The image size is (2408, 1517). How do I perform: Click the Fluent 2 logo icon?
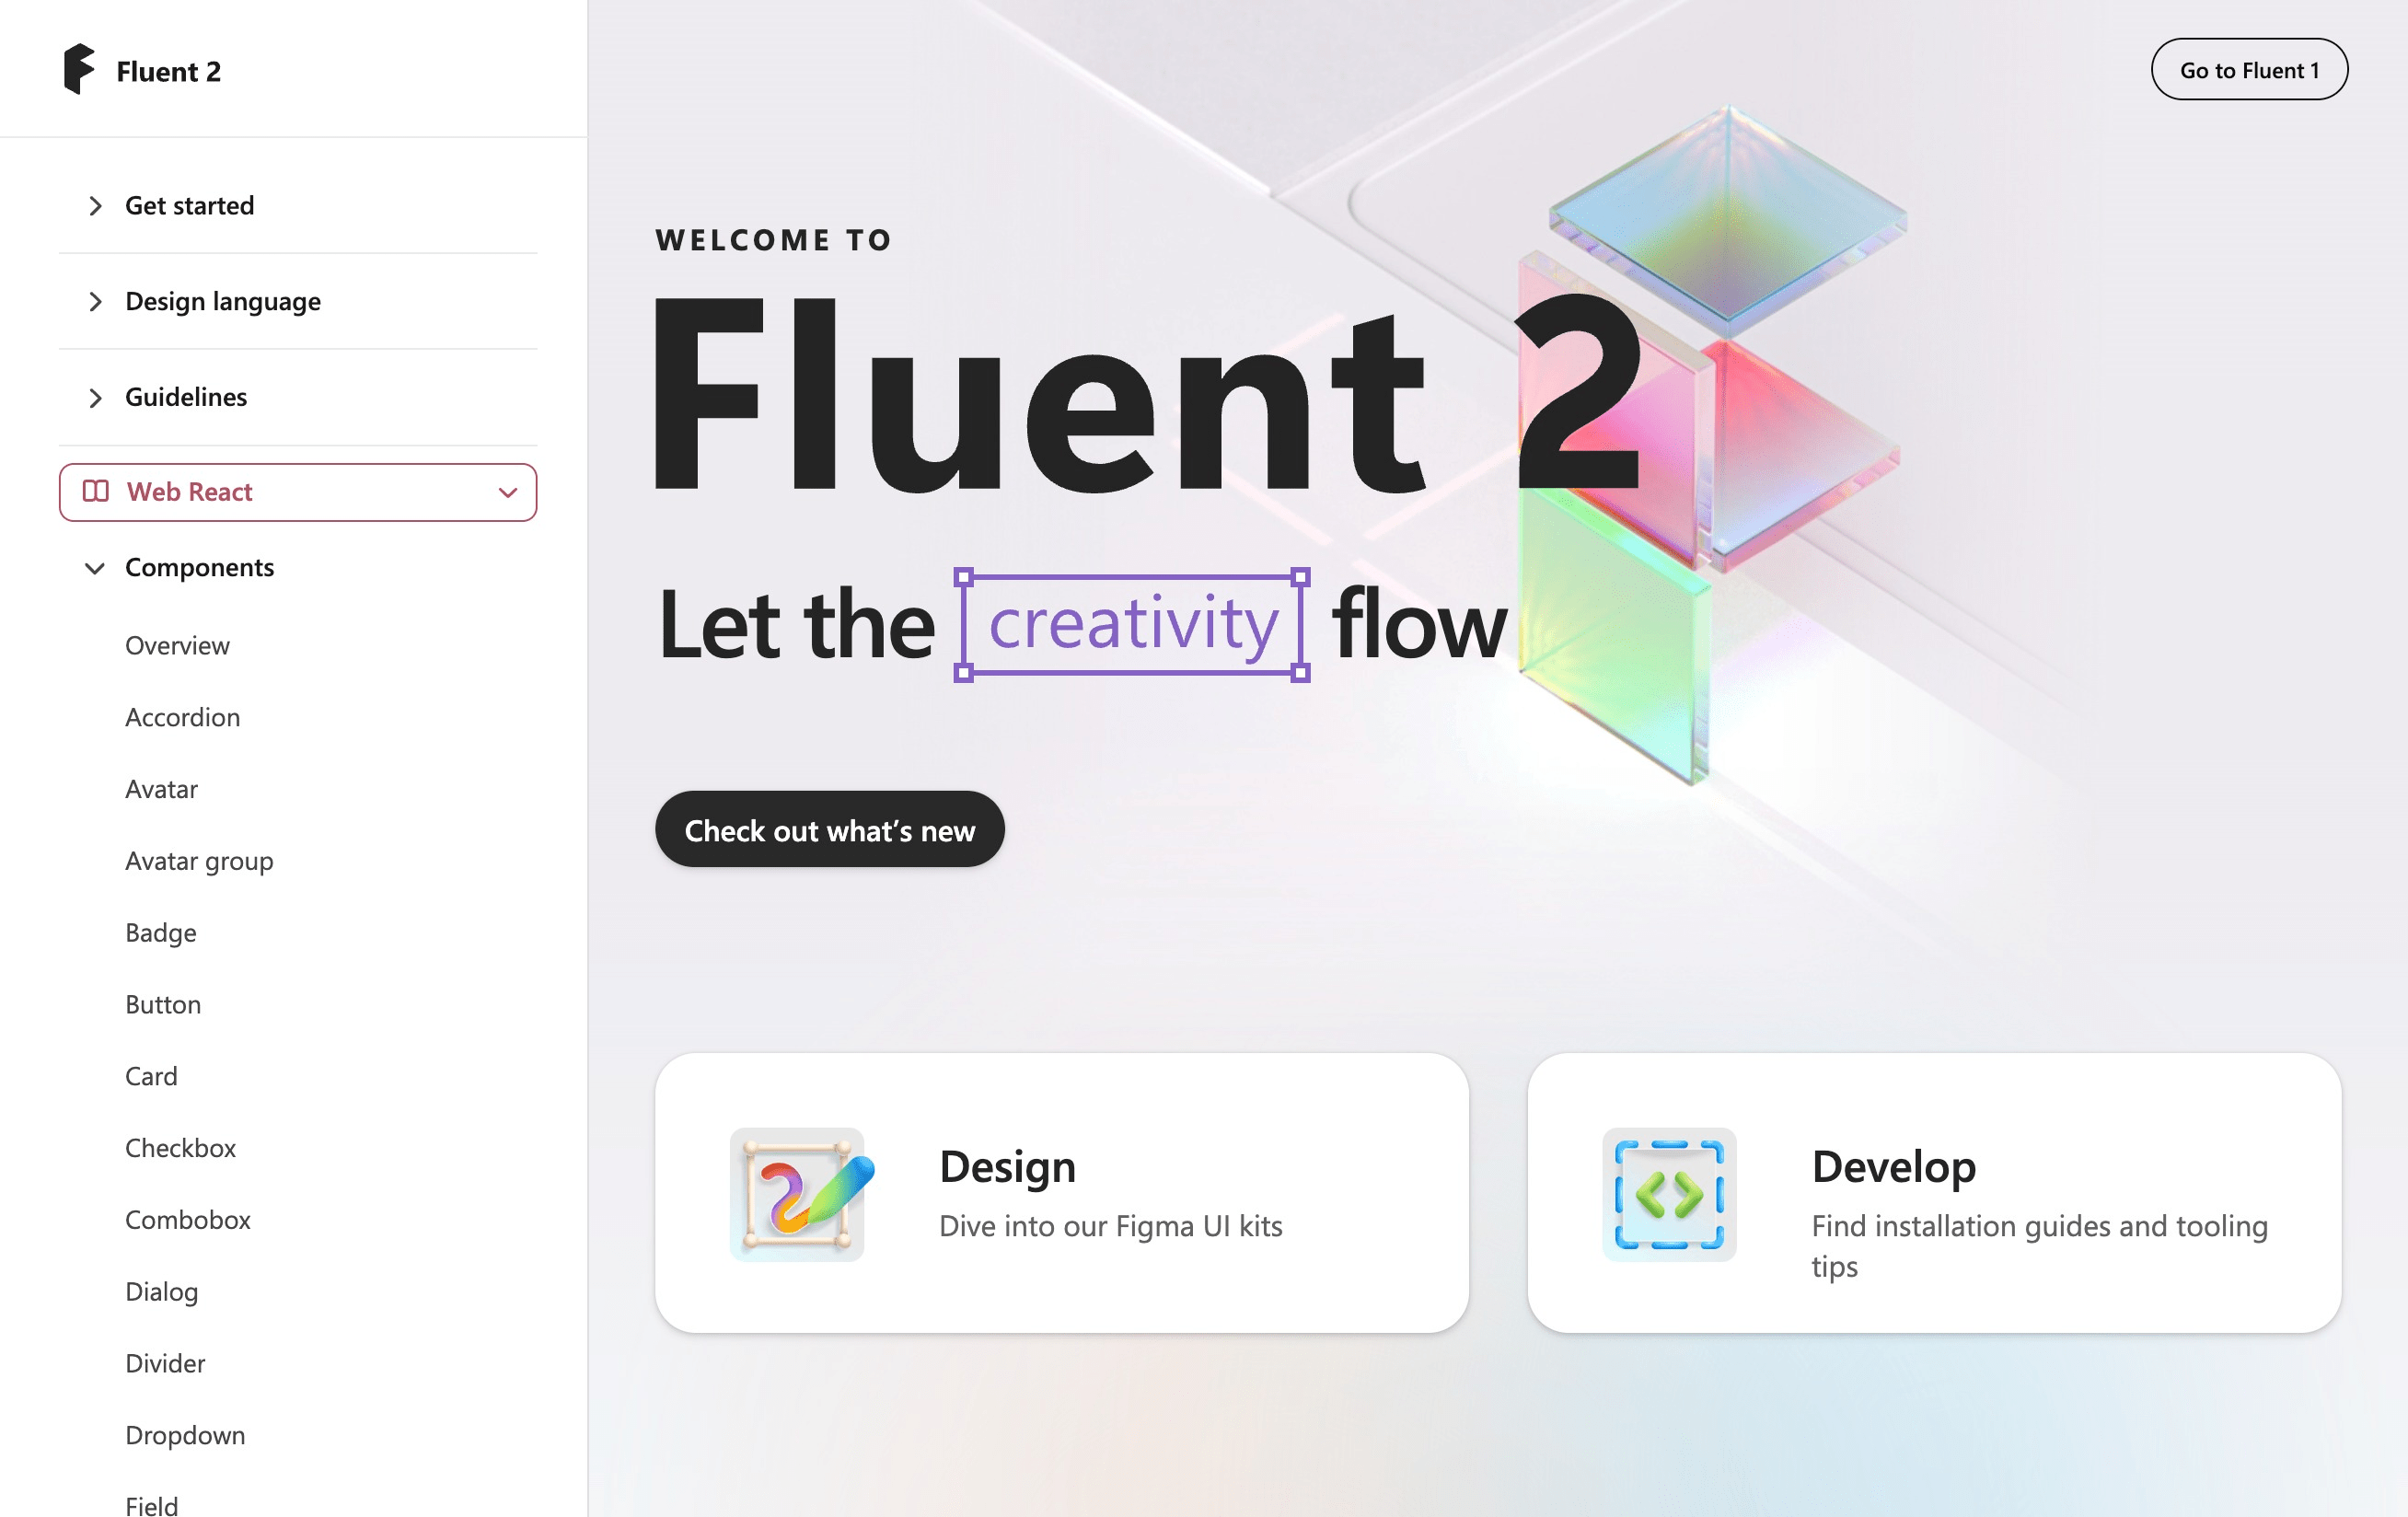click(80, 70)
